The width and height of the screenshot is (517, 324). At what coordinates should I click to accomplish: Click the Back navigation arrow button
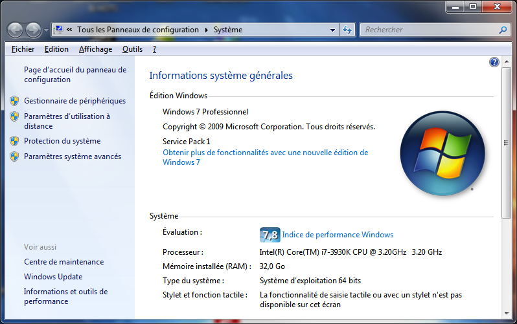[x=16, y=30]
